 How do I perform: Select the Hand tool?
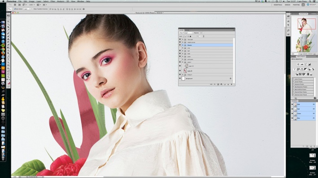point(9,74)
